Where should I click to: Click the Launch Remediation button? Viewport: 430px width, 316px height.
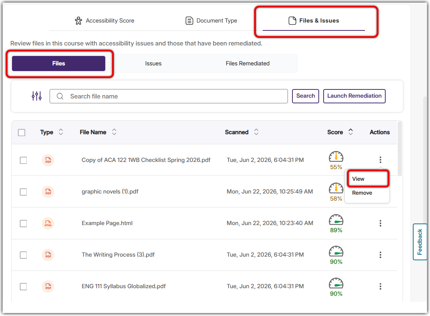[354, 96]
